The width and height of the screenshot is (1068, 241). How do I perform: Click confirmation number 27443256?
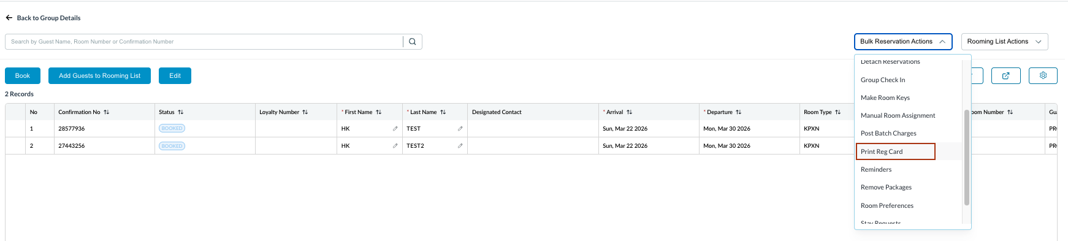click(x=72, y=146)
